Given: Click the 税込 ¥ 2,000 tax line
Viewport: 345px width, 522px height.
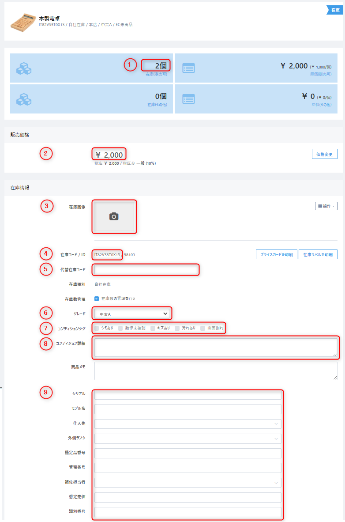Looking at the screenshot, I should click(x=125, y=163).
